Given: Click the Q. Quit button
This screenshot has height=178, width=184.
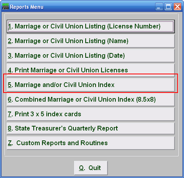Looking at the screenshot, I should pyautogui.click(x=91, y=168).
